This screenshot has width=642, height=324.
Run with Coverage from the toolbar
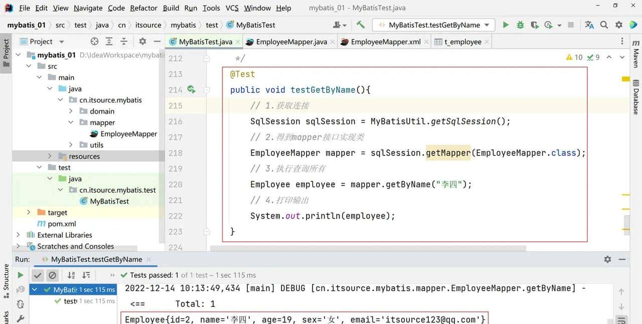click(x=535, y=25)
